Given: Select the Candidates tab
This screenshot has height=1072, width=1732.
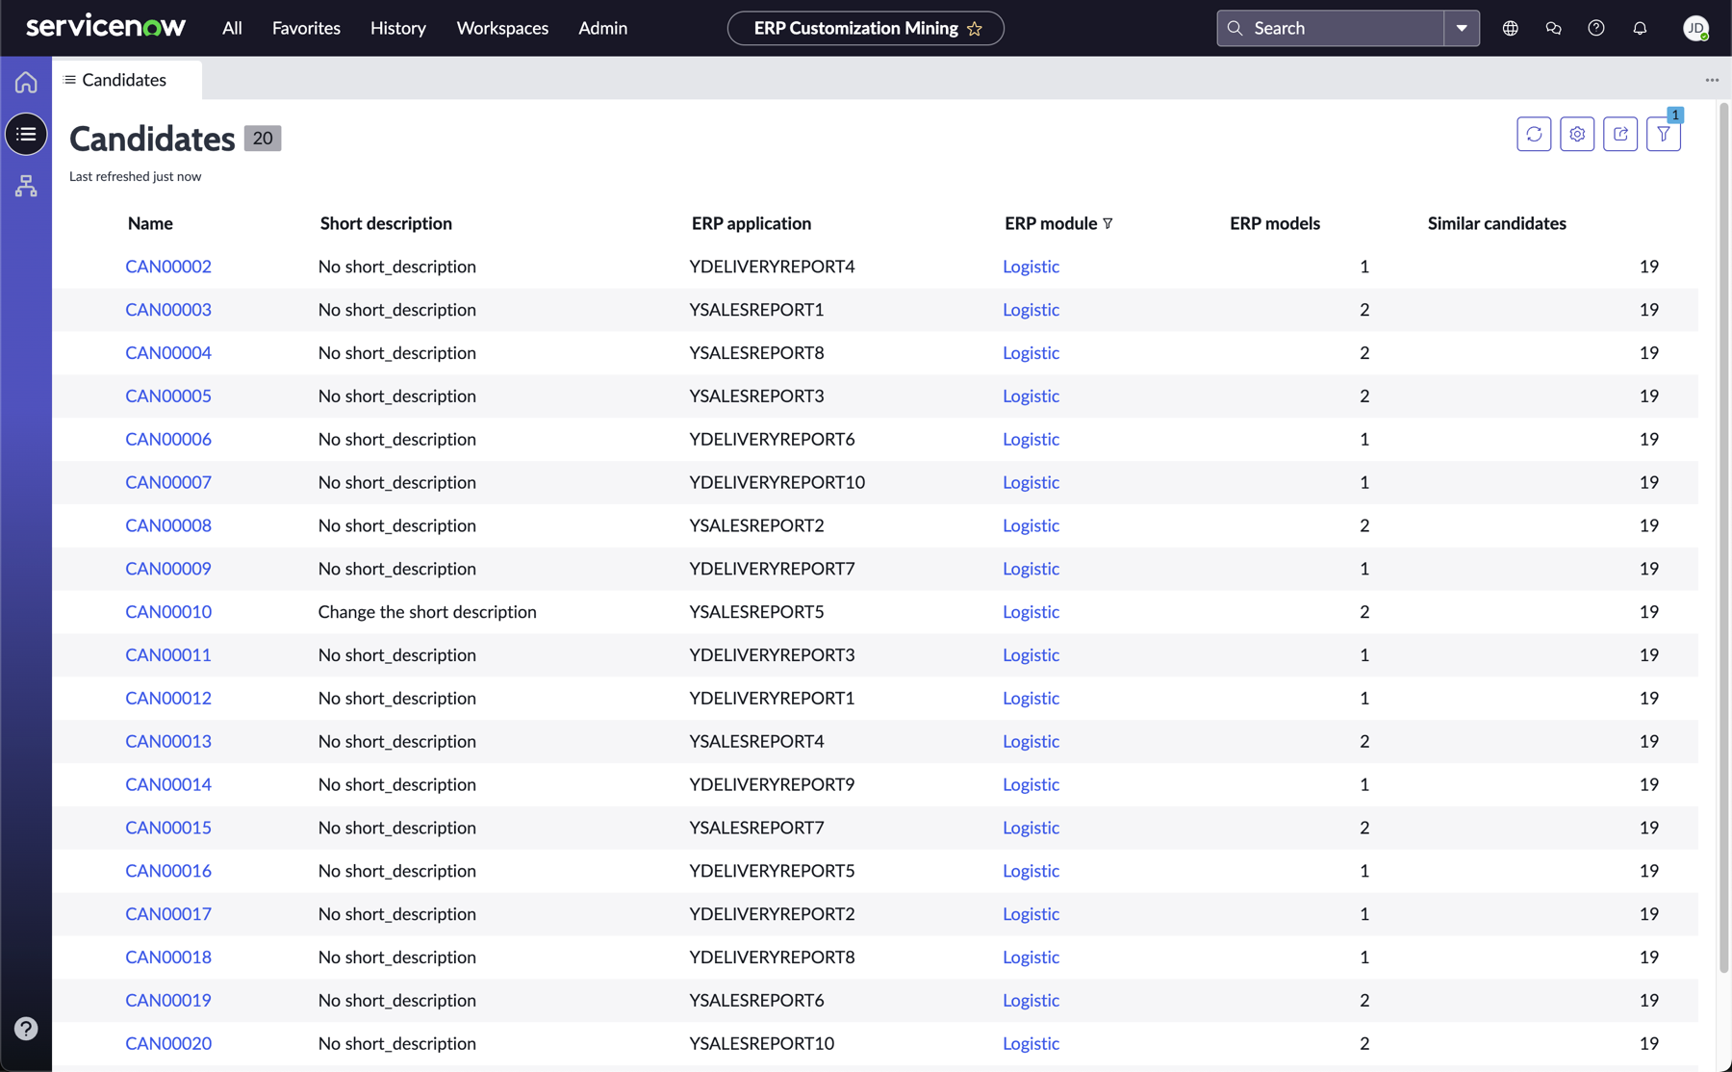Looking at the screenshot, I should pyautogui.click(x=127, y=80).
